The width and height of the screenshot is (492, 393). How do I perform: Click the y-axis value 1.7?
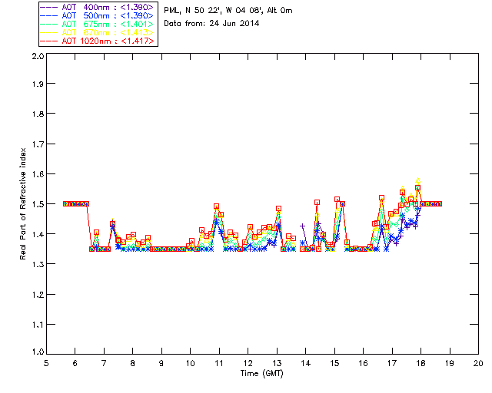[38, 144]
